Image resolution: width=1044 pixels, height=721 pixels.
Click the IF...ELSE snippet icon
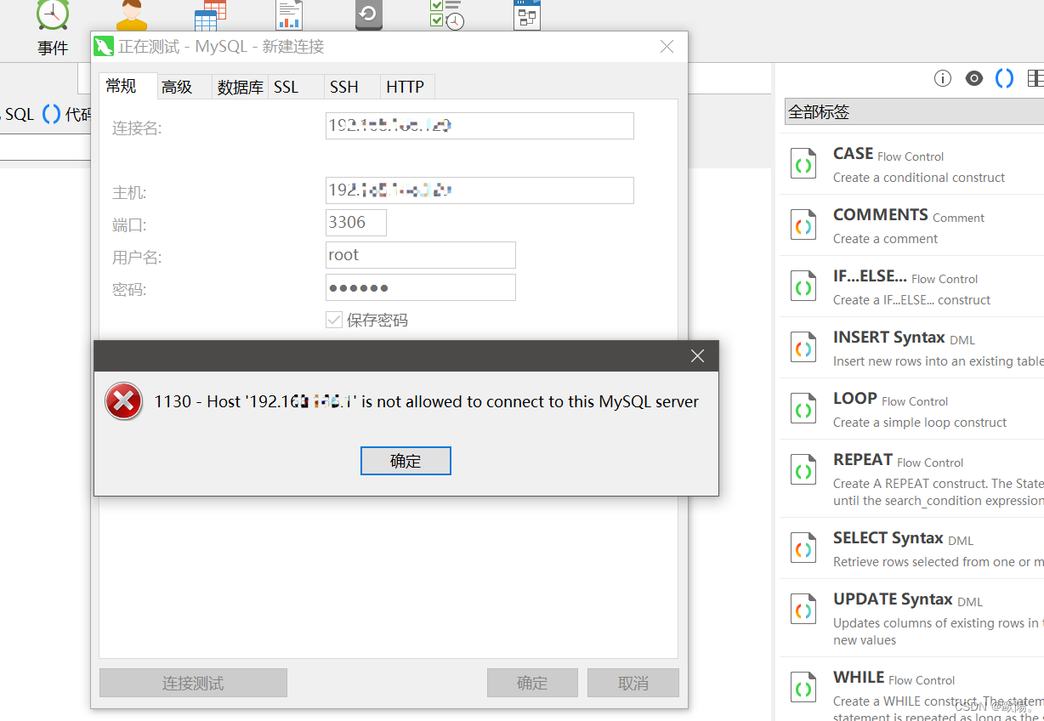(803, 287)
